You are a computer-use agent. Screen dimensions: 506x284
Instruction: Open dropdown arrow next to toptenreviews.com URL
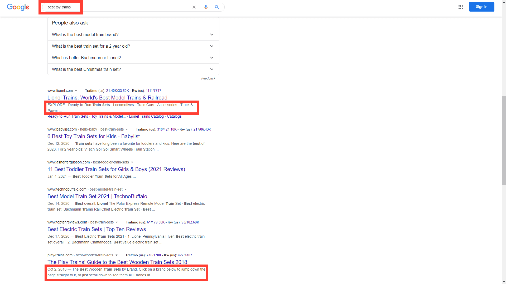click(x=117, y=222)
